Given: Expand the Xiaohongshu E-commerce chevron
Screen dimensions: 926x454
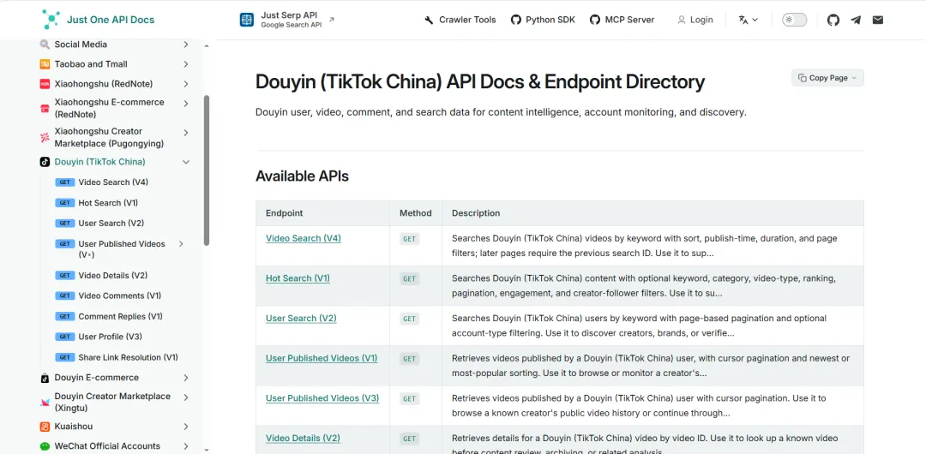Looking at the screenshot, I should (x=186, y=104).
